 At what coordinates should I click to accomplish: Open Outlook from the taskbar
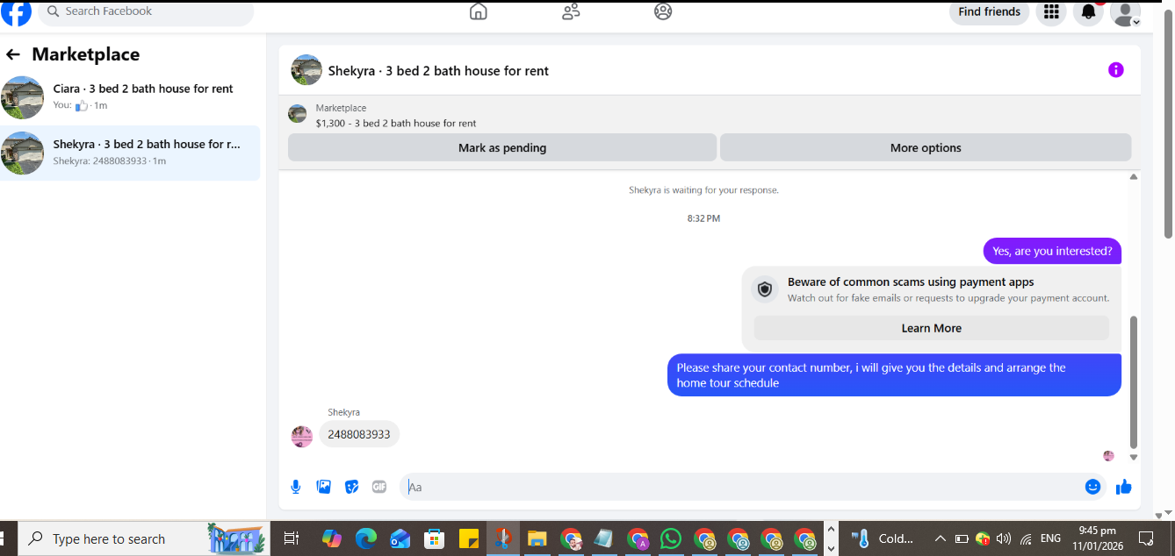click(400, 538)
